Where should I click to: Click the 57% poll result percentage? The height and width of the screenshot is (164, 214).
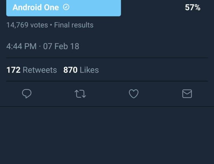(x=193, y=8)
